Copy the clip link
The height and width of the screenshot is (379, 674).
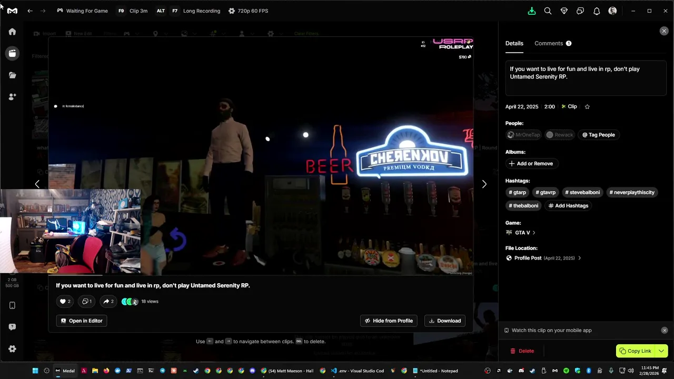[x=635, y=351]
